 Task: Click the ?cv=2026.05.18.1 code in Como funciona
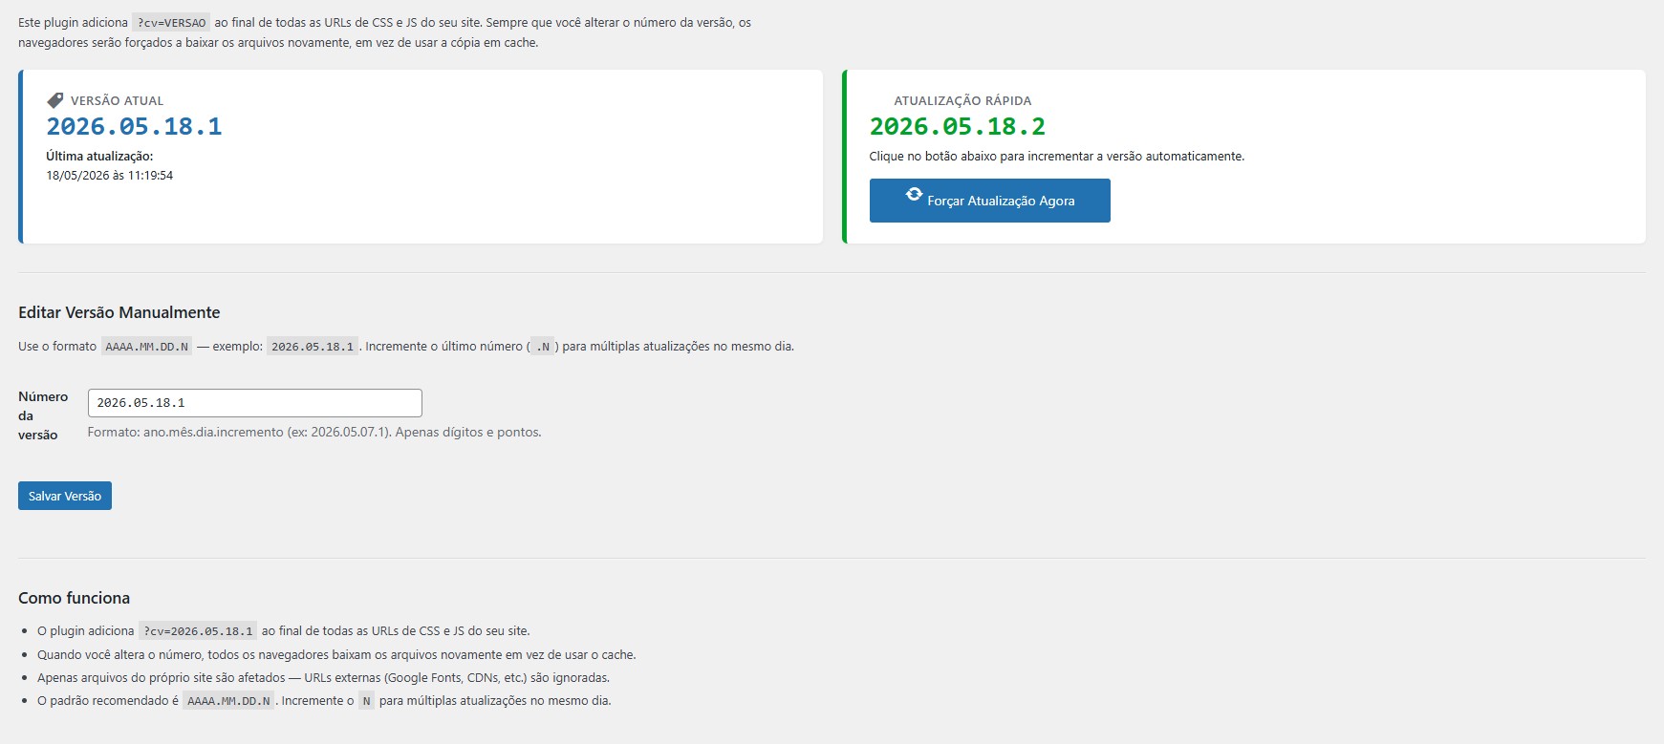198,631
